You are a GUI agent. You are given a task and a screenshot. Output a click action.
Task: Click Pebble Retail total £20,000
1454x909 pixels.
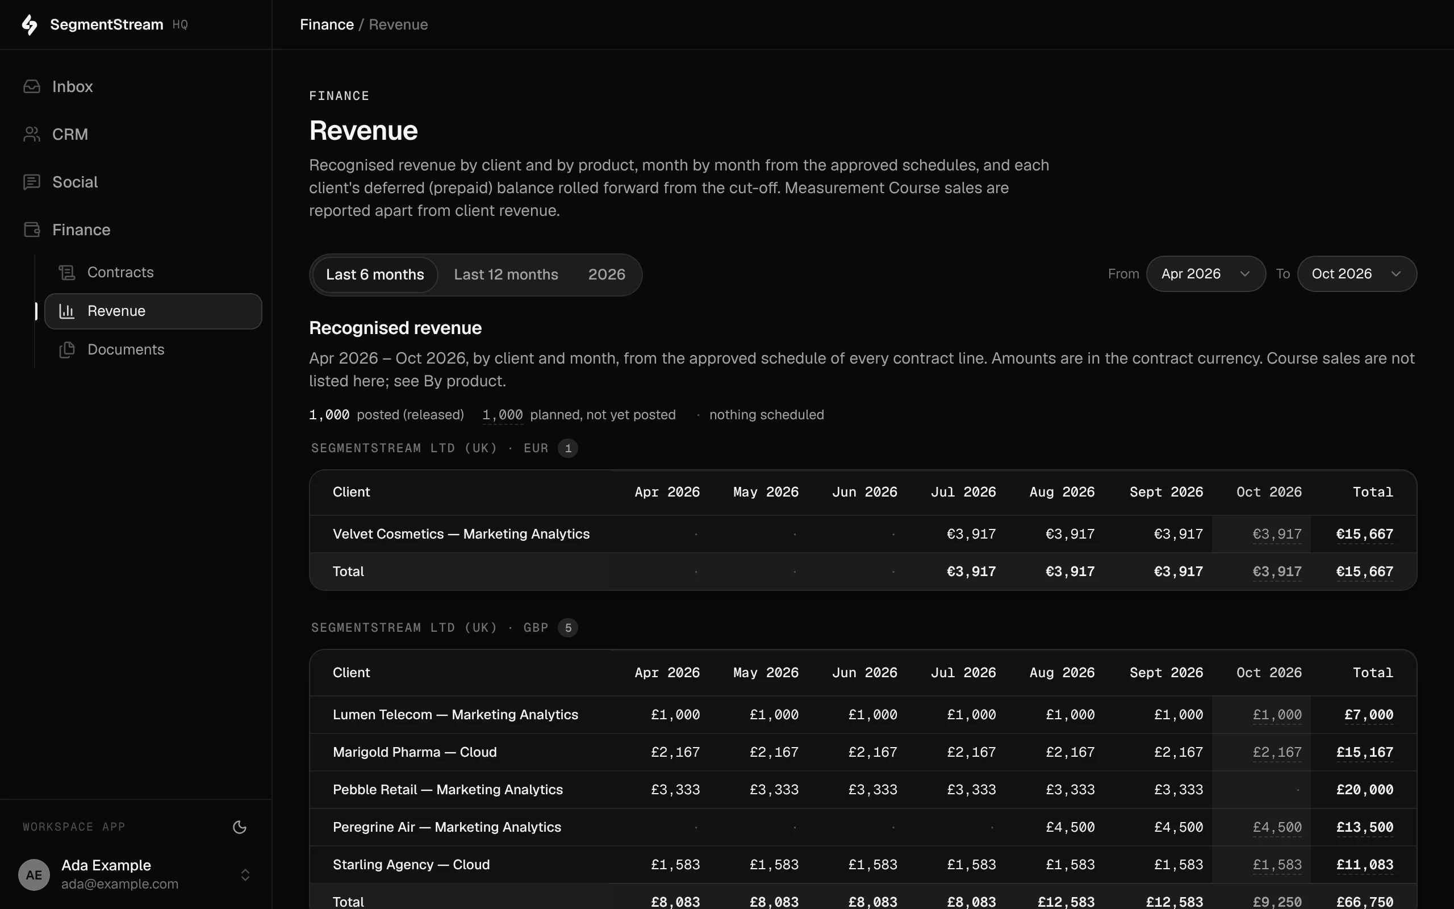(1364, 790)
